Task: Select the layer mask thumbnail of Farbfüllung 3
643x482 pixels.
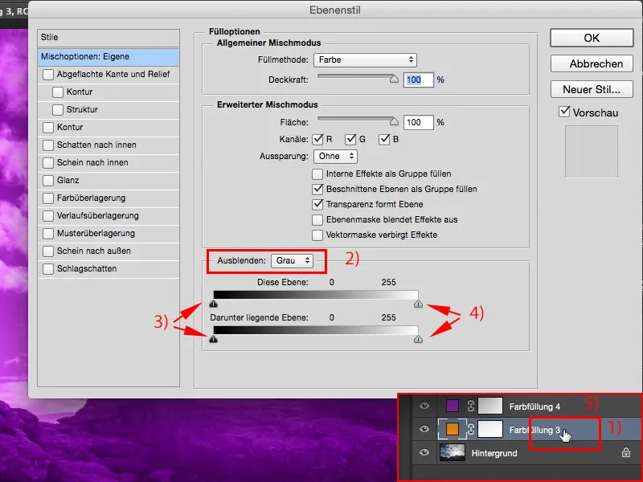Action: pos(490,429)
